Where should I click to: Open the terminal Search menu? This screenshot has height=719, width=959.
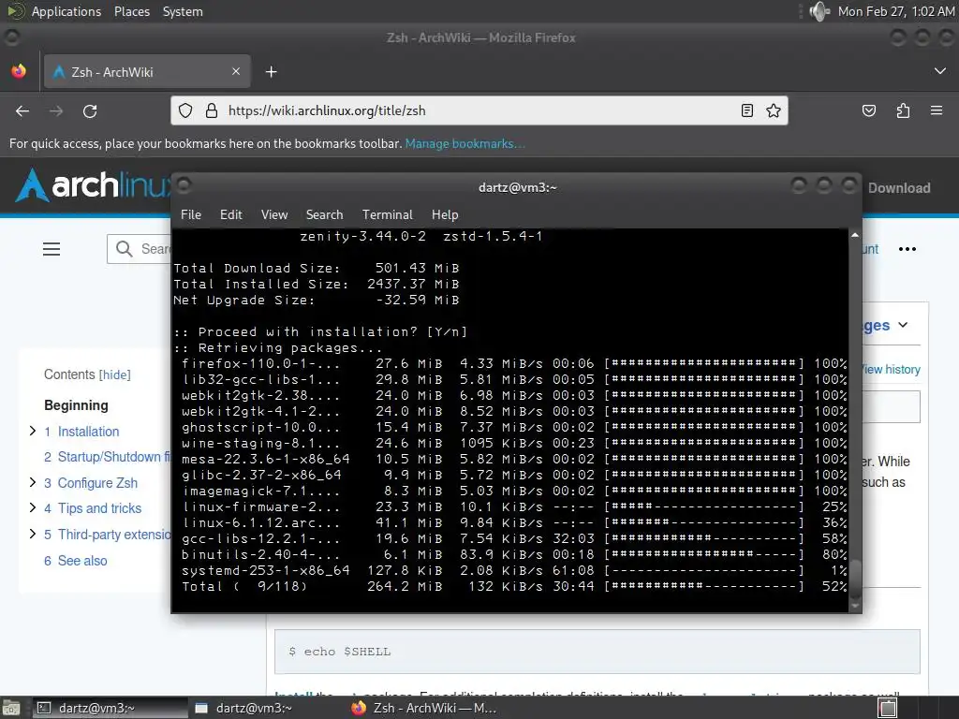[324, 214]
